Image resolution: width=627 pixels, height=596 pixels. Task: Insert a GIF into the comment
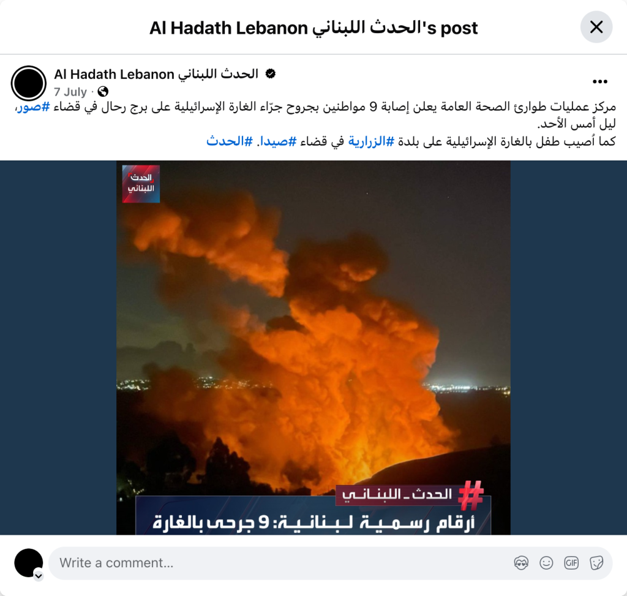571,563
